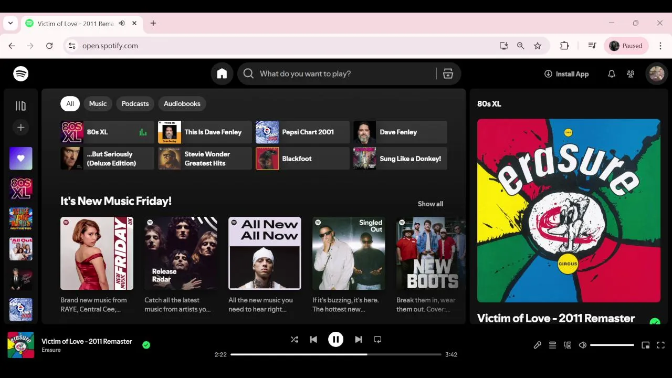The height and width of the screenshot is (378, 672).
Task: Open the All New All Now playlist card
Action: [265, 265]
